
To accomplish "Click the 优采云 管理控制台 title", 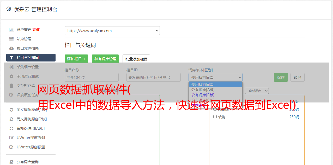I will (35, 9).
